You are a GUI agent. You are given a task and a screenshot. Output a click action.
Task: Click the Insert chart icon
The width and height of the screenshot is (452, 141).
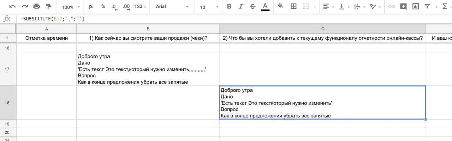tap(415, 6)
